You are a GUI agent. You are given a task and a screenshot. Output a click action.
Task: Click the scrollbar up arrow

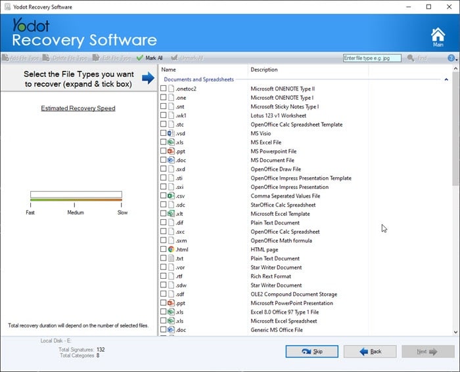(455, 68)
